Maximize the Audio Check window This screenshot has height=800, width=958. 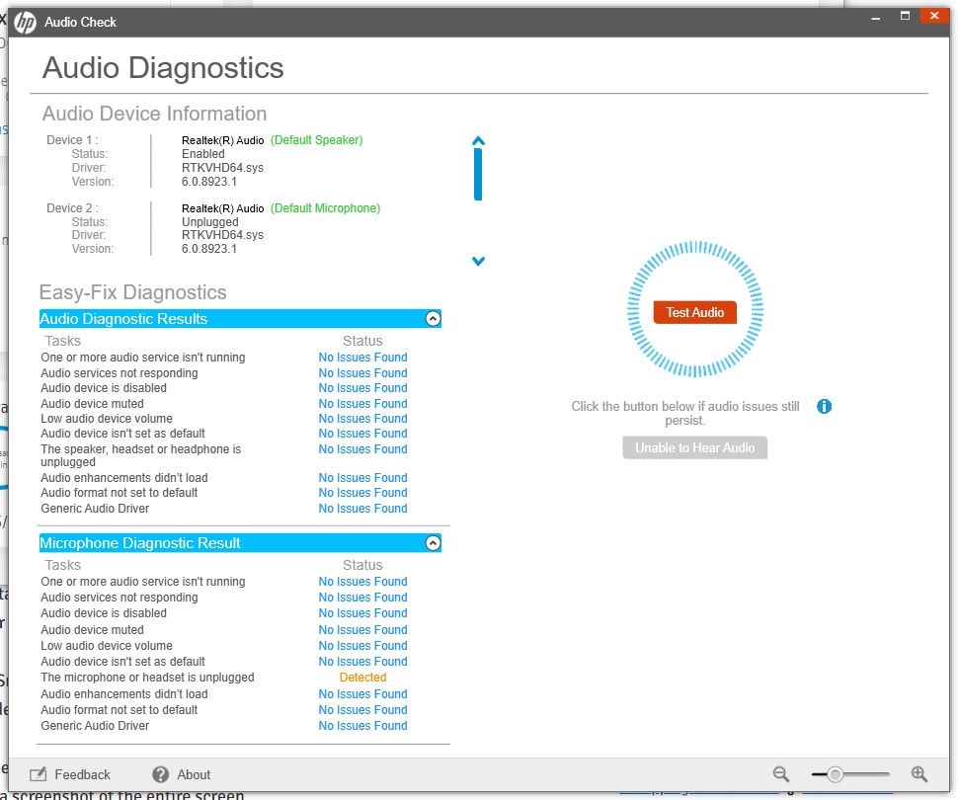[905, 16]
